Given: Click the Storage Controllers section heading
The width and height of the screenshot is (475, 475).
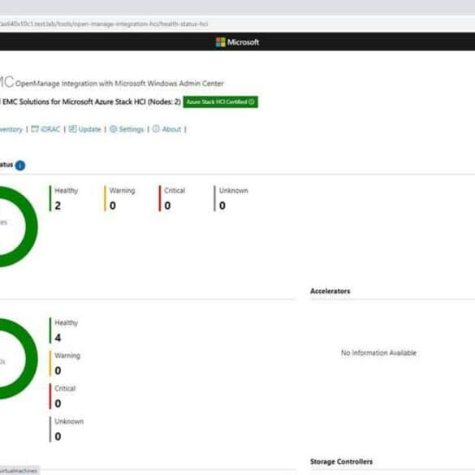Looking at the screenshot, I should pos(341,462).
